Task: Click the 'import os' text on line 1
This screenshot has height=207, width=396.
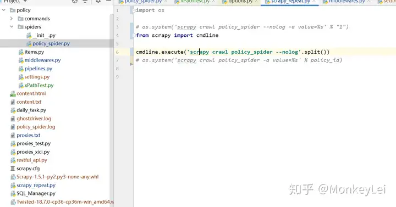Action: tap(150, 10)
